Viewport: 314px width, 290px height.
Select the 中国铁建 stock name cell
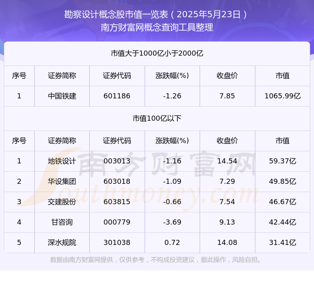(62, 96)
